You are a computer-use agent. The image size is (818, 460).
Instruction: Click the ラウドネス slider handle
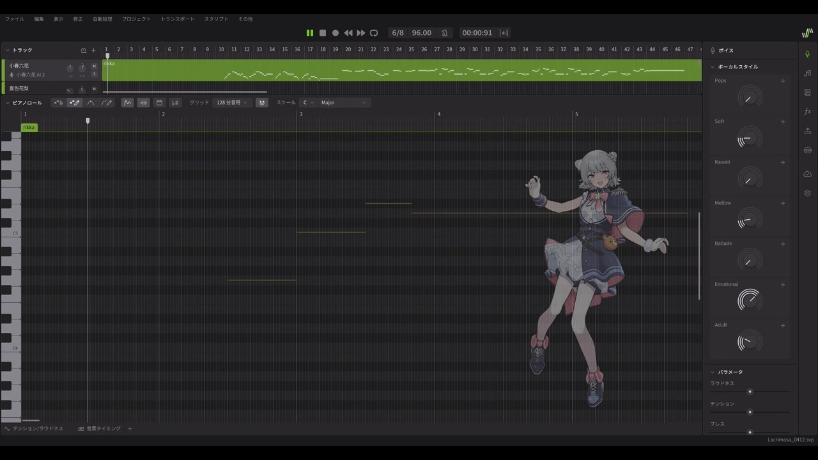coord(750,392)
